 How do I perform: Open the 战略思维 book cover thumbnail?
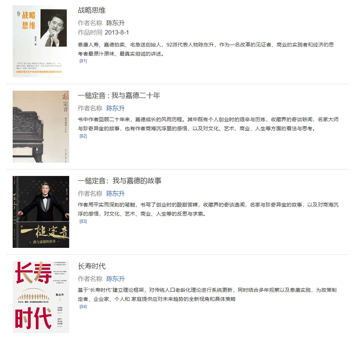41,41
